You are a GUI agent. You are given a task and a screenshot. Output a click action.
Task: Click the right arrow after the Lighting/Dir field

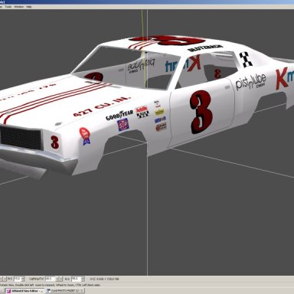click(61, 279)
